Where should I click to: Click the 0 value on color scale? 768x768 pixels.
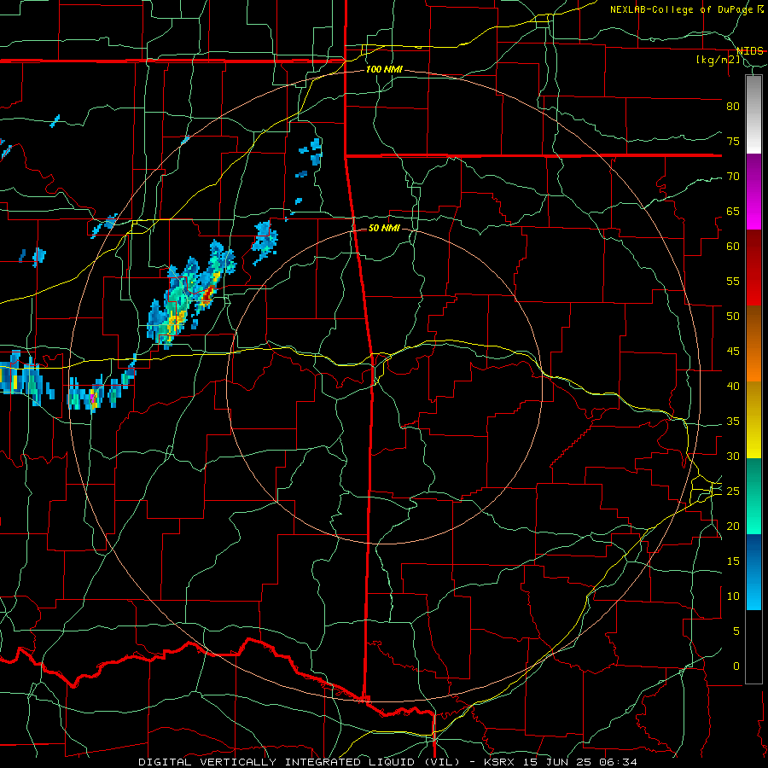[736, 666]
